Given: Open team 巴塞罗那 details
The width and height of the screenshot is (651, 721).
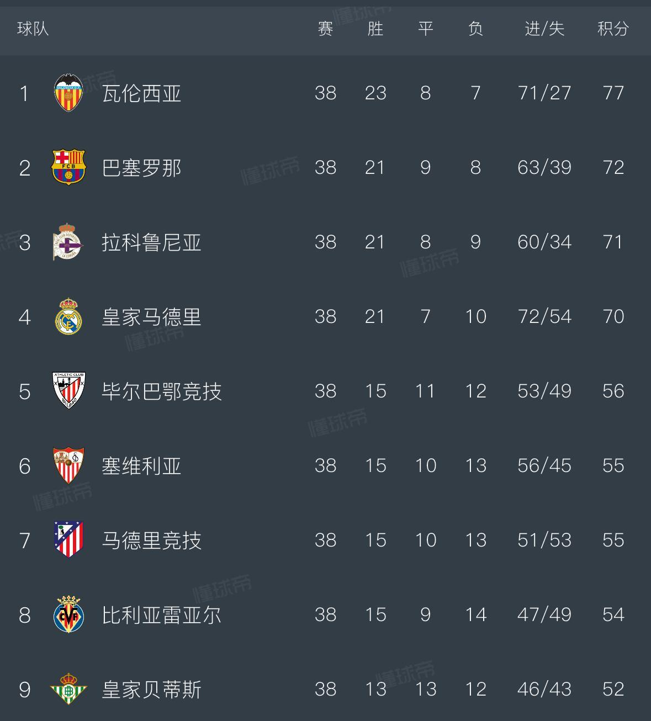Looking at the screenshot, I should [x=141, y=168].
